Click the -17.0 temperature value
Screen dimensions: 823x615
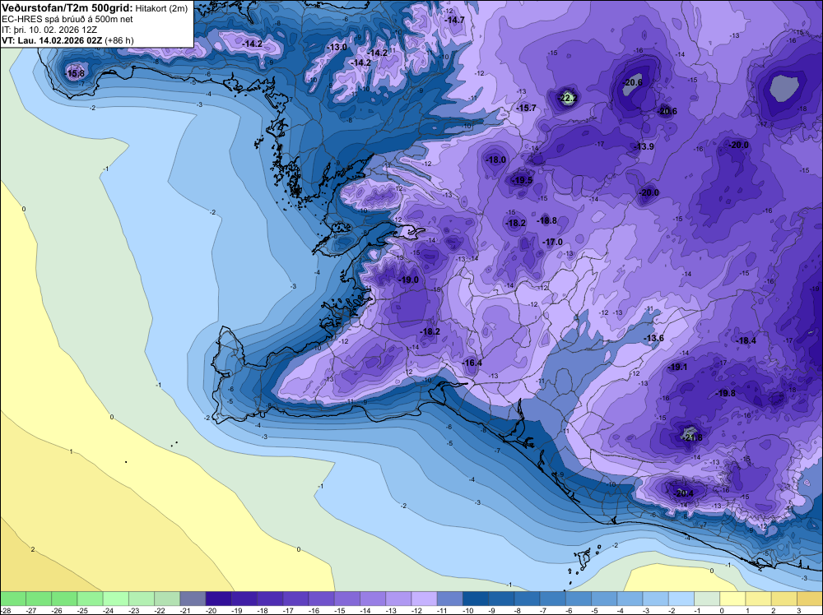pos(553,243)
